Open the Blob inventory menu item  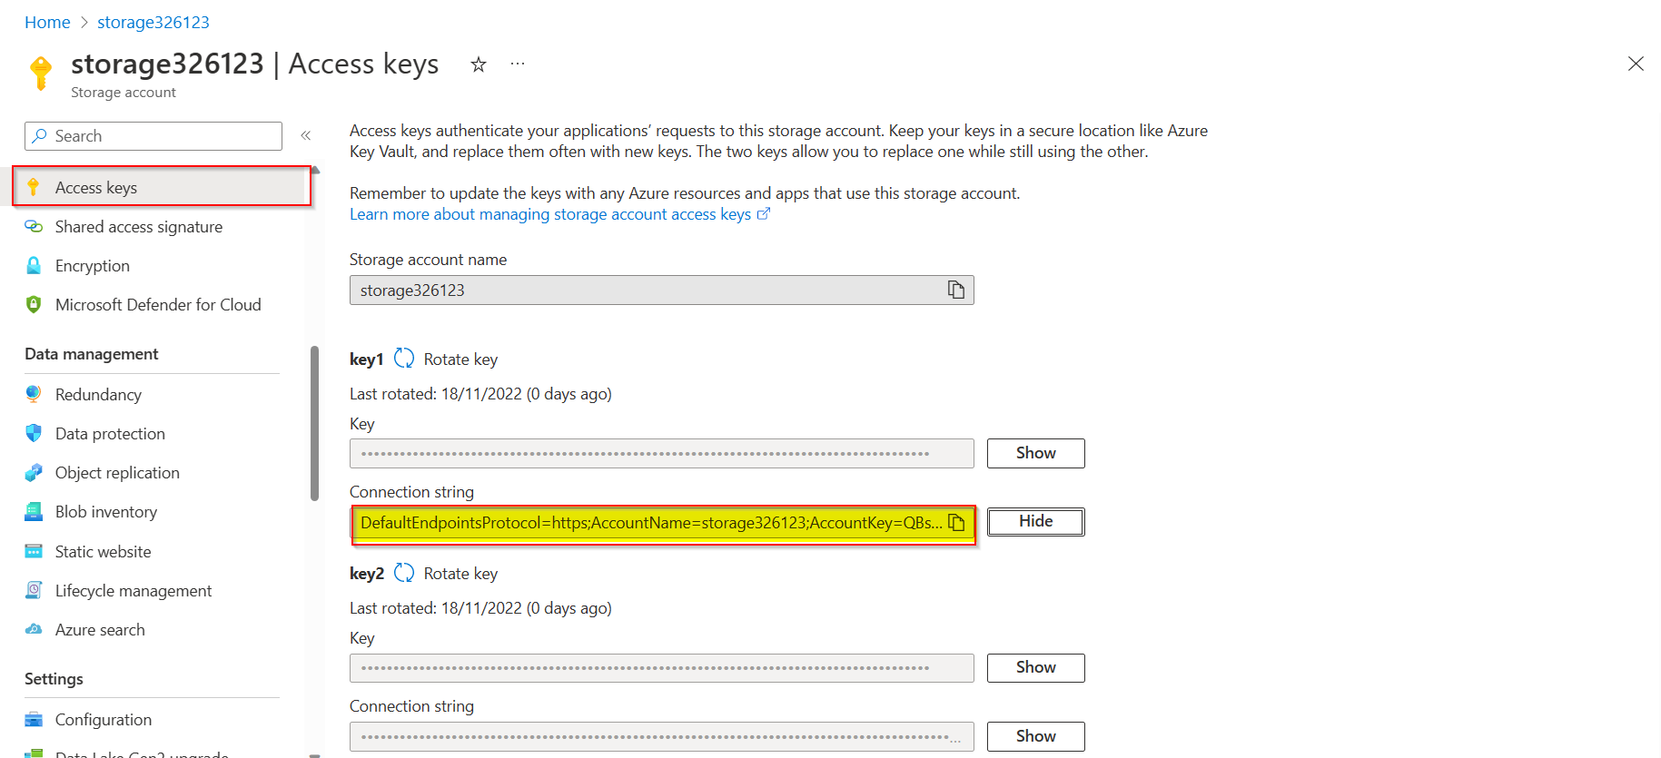(x=106, y=512)
